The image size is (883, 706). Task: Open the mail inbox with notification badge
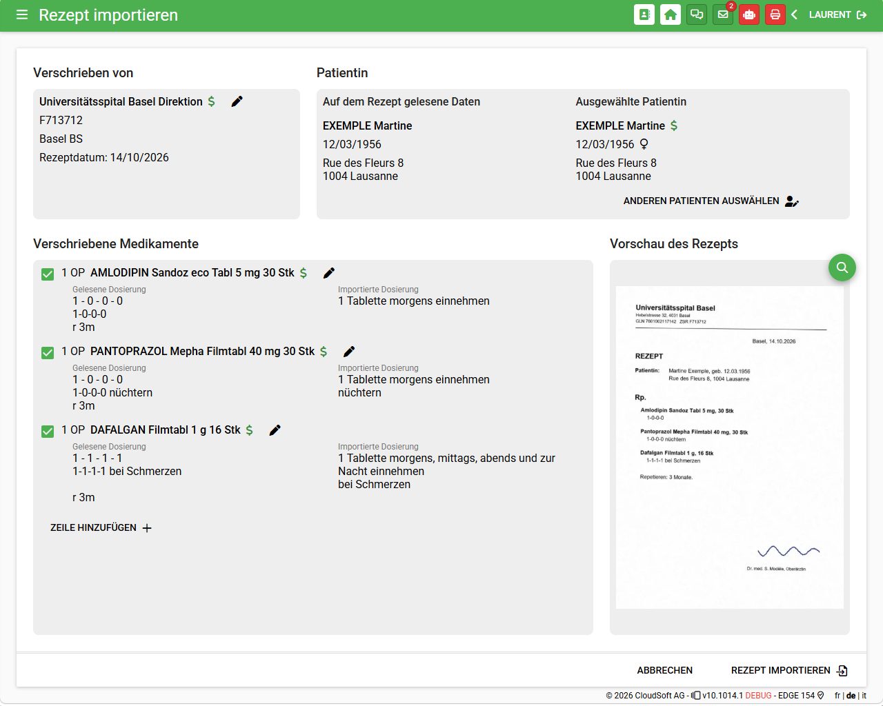tap(723, 14)
